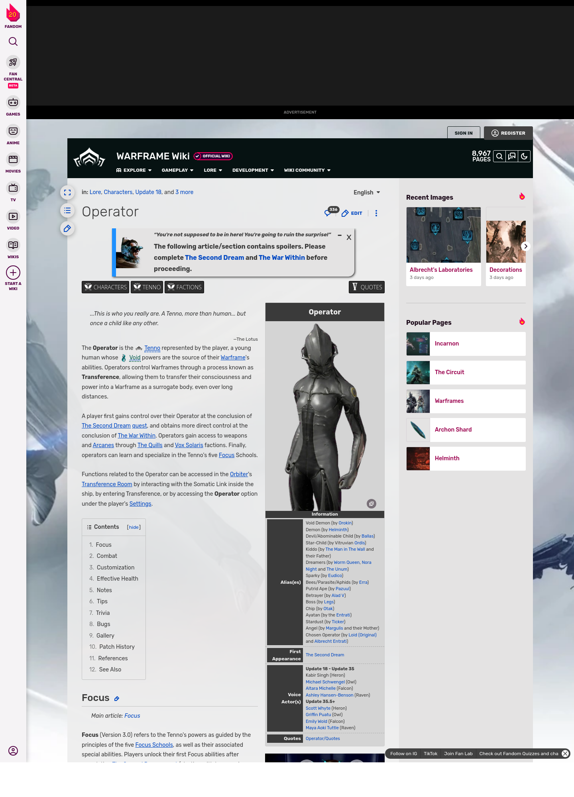574x797 pixels.
Task: Open the wiki discussions icon in header
Action: coord(512,156)
